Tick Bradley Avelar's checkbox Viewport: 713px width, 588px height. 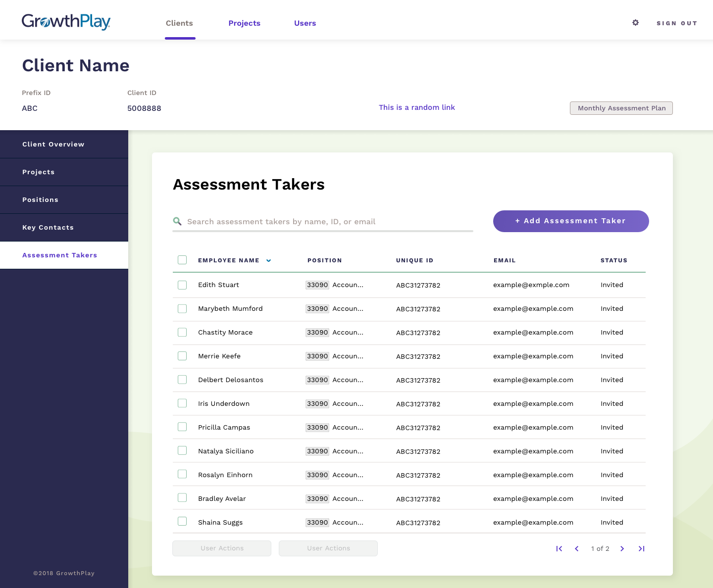(182, 498)
